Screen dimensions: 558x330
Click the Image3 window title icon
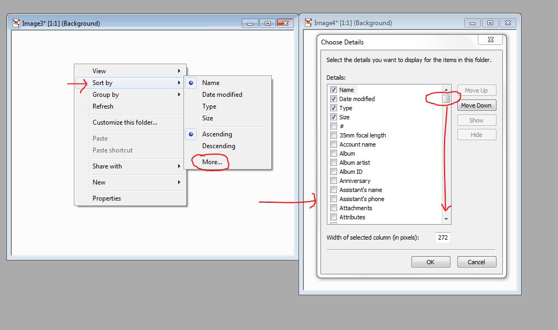tap(17, 23)
